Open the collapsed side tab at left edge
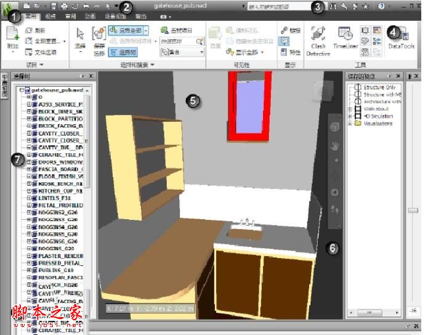Image resolution: width=428 pixels, height=335 pixels. coord(4,86)
